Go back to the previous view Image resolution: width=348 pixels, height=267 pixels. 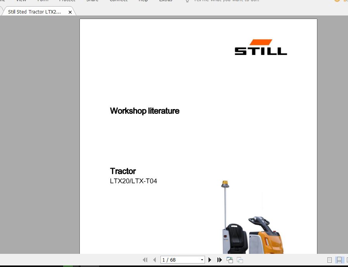pos(230,260)
